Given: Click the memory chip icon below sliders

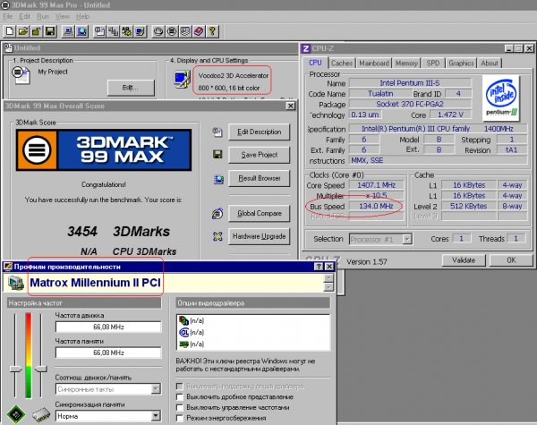Looking at the screenshot, I should [41, 414].
